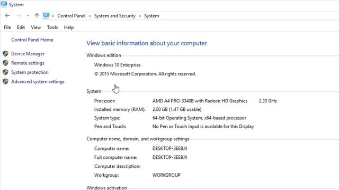This screenshot has height=190, width=339.
Task: Navigate to Control Panel breadcrumb
Action: pos(72,16)
